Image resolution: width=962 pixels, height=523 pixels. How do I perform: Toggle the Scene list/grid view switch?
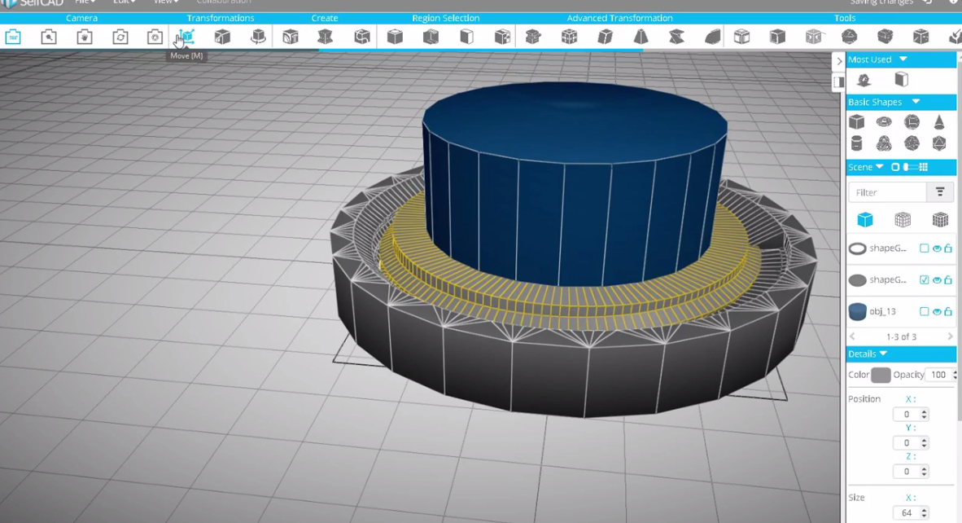pyautogui.click(x=910, y=167)
